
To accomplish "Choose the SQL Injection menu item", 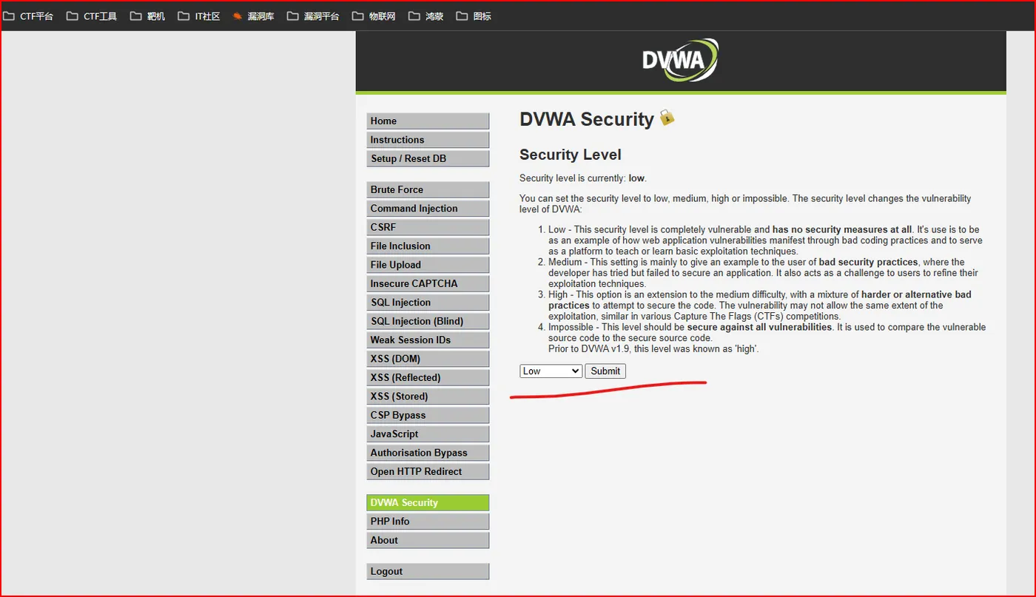I will 428,303.
